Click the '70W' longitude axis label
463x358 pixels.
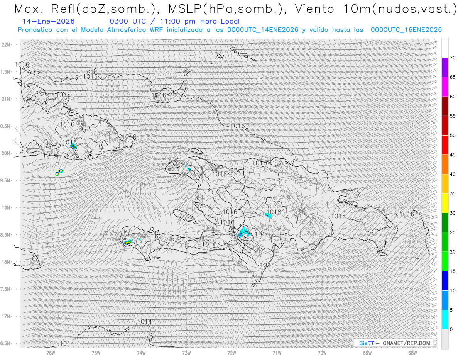(322, 353)
